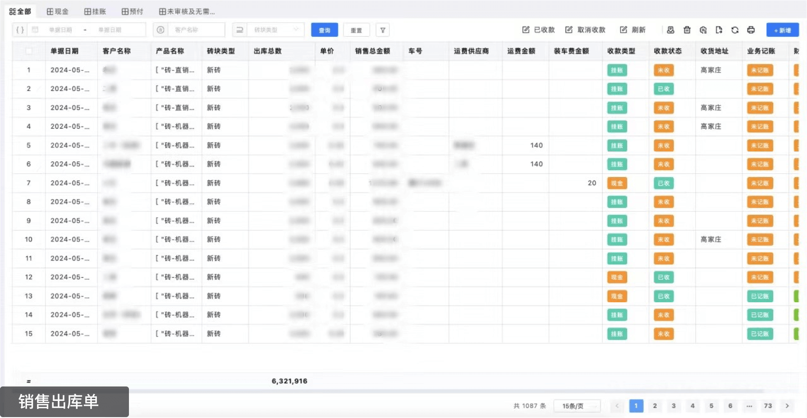Click the printer icon in toolbar
Screen dimensions: 807x418
click(751, 30)
